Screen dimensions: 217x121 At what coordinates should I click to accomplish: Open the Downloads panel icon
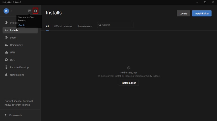coord(6,115)
